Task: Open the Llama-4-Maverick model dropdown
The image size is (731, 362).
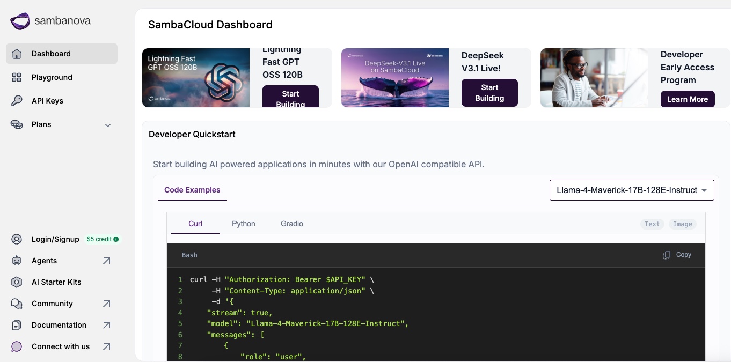Action: (x=632, y=190)
